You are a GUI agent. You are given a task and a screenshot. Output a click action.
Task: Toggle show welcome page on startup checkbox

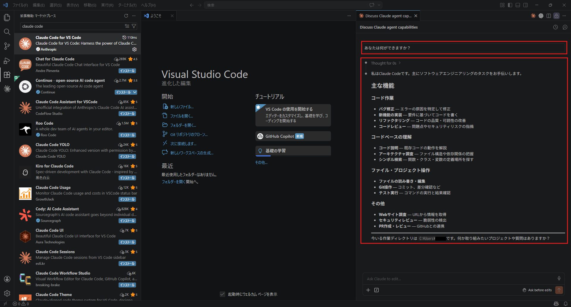222,294
